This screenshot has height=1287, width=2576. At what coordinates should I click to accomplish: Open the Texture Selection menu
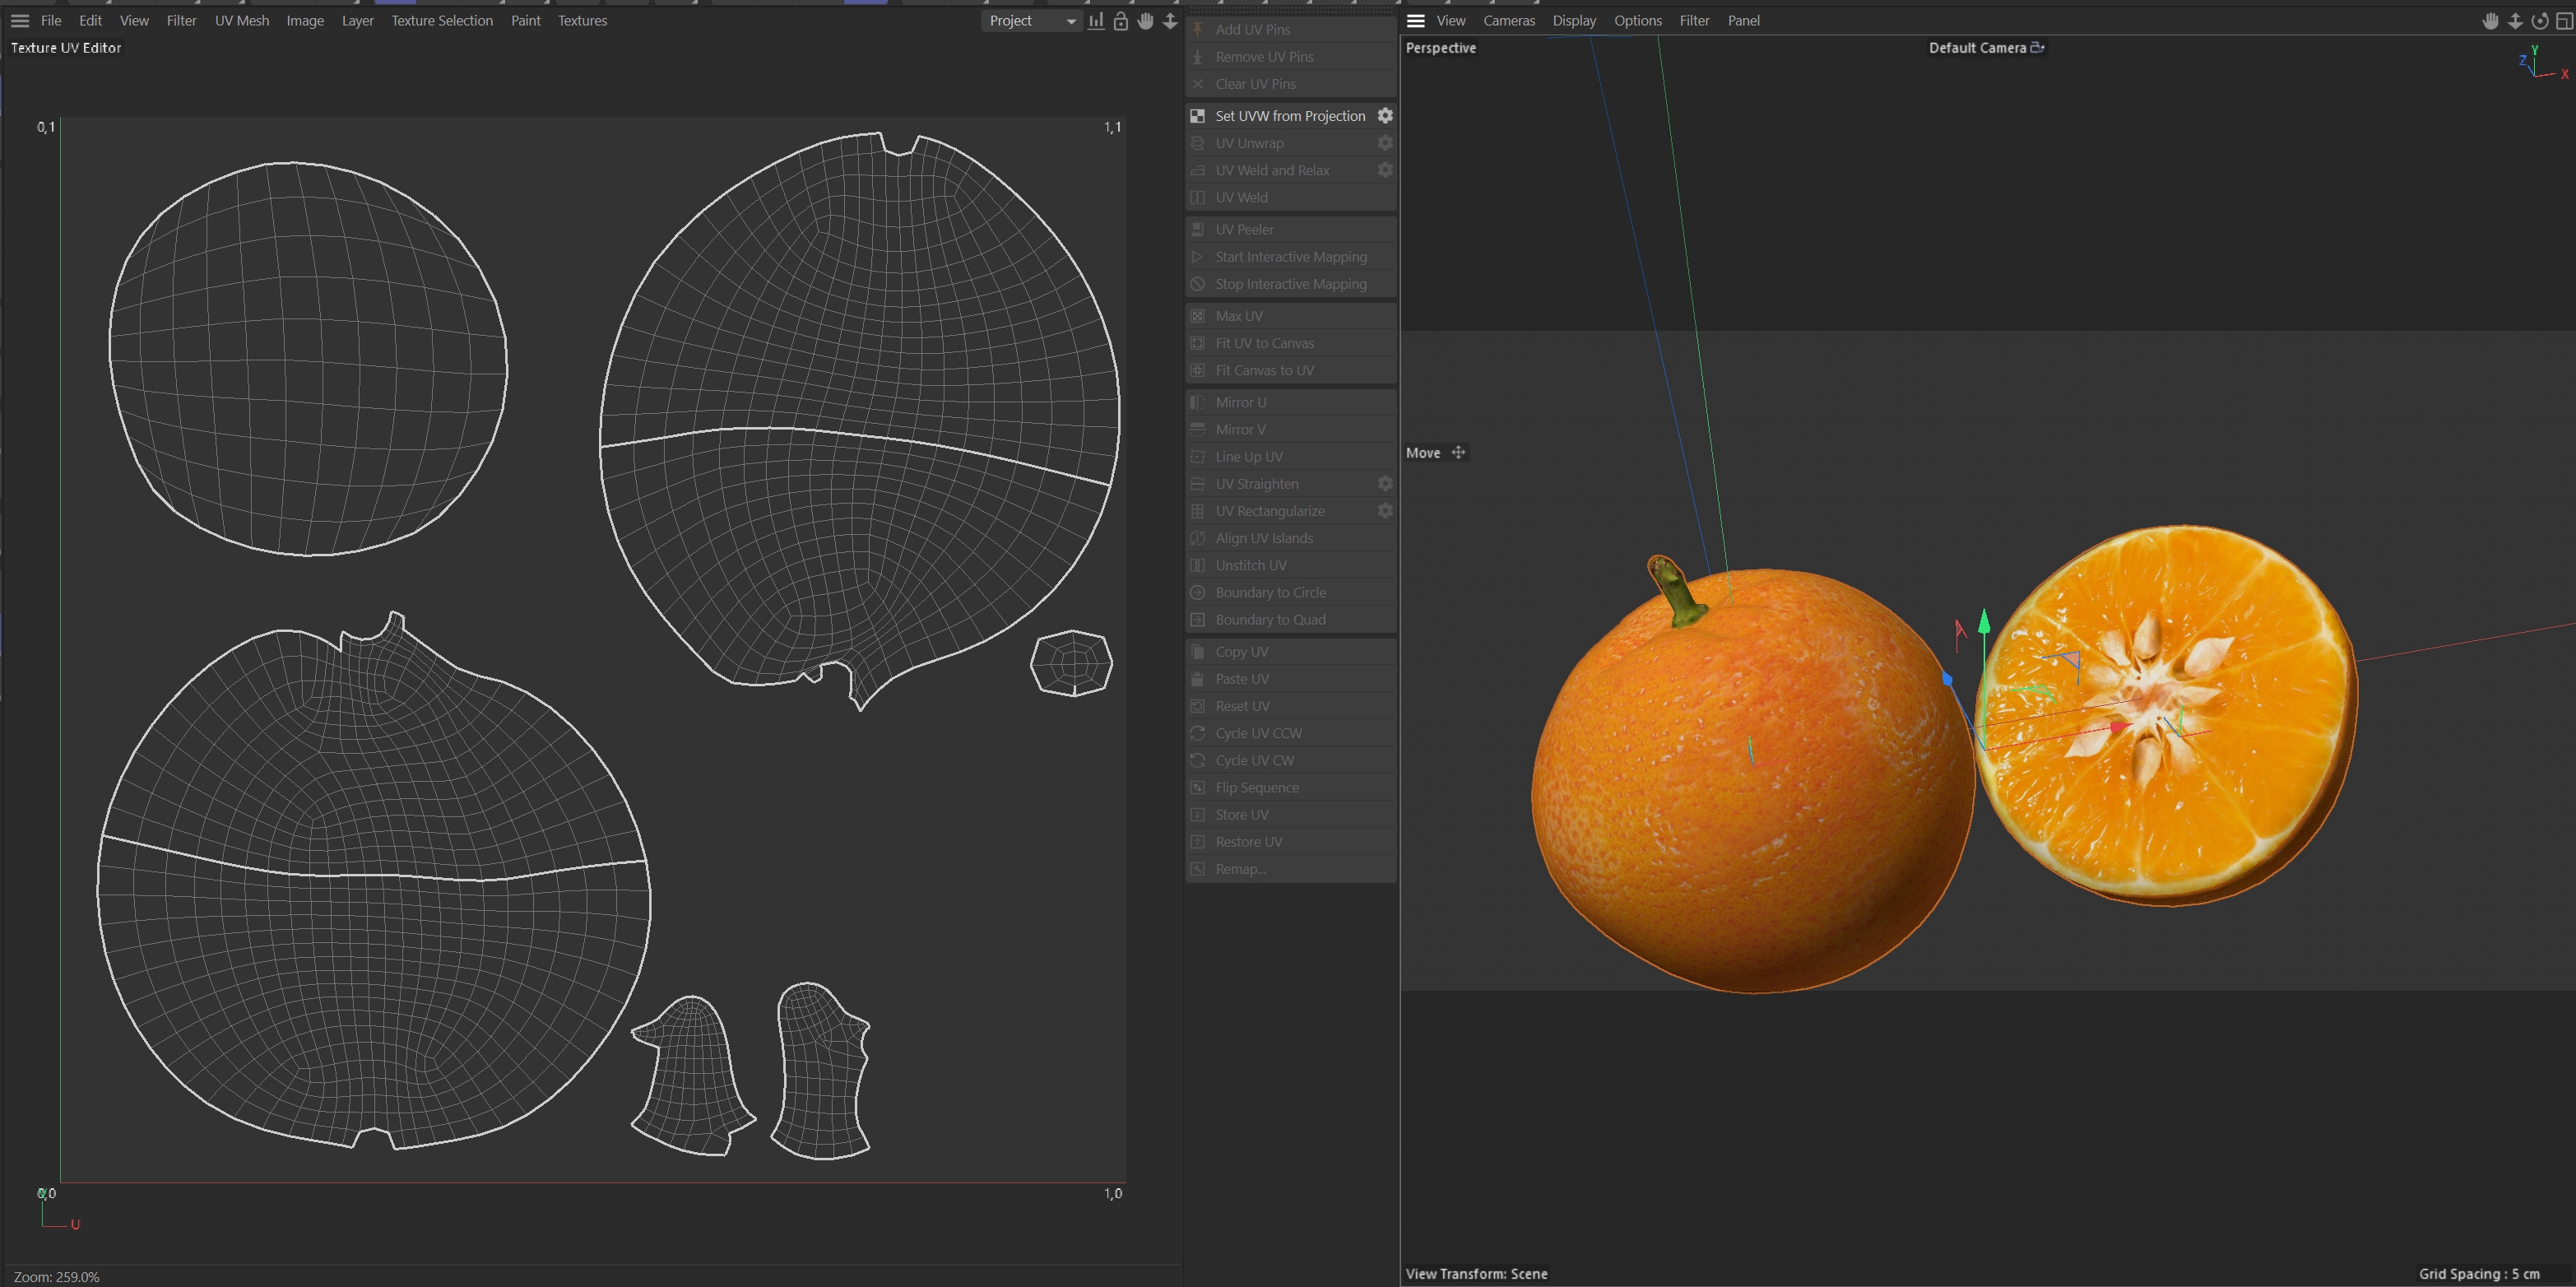(441, 21)
